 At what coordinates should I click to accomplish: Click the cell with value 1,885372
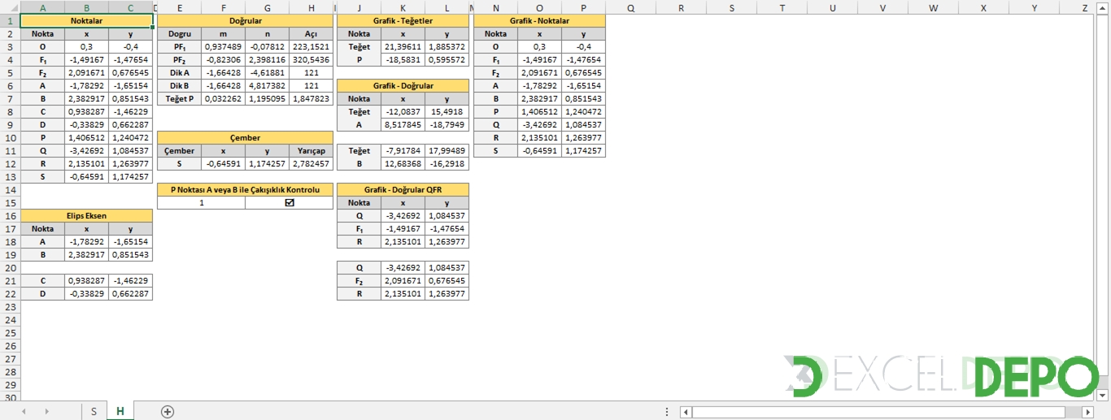[447, 46]
